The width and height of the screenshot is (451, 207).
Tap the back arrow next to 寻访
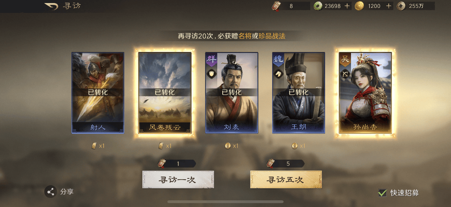coord(51,6)
